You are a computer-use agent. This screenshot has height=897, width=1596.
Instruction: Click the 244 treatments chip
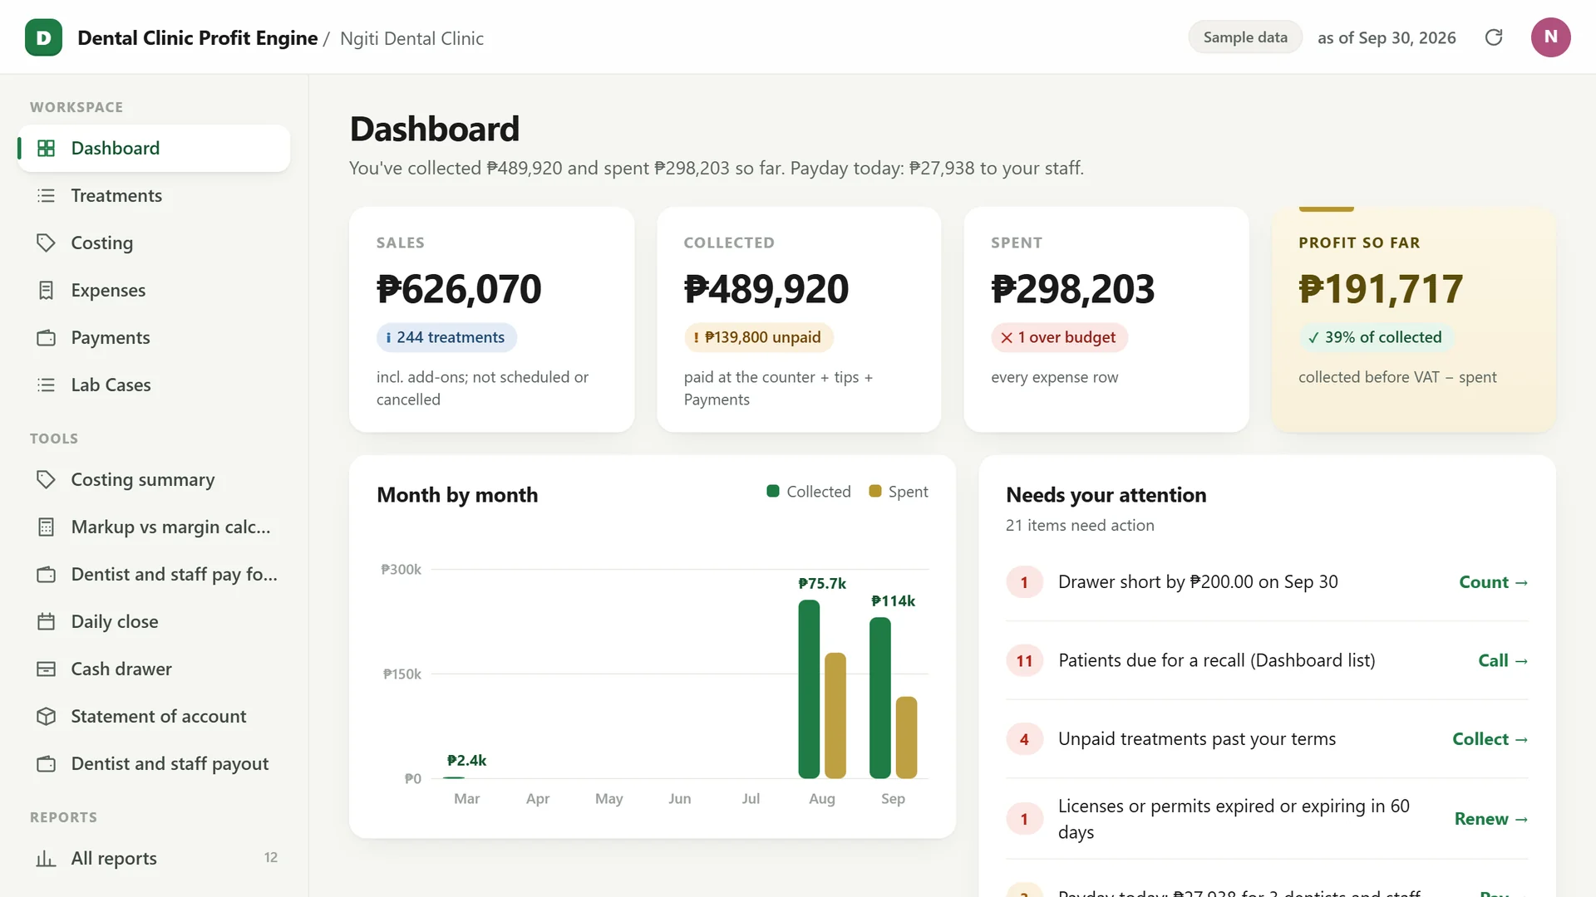point(446,337)
